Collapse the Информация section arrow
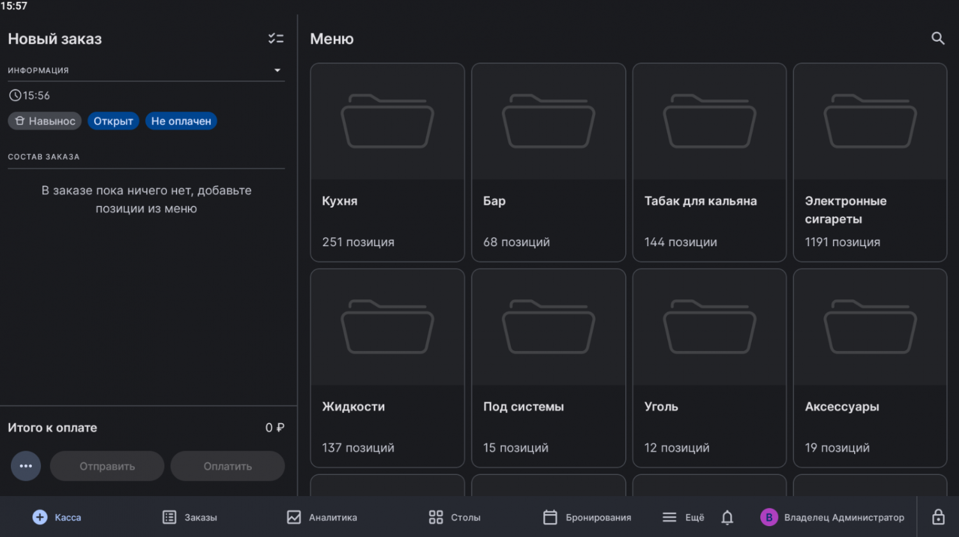This screenshot has width=959, height=537. point(277,70)
